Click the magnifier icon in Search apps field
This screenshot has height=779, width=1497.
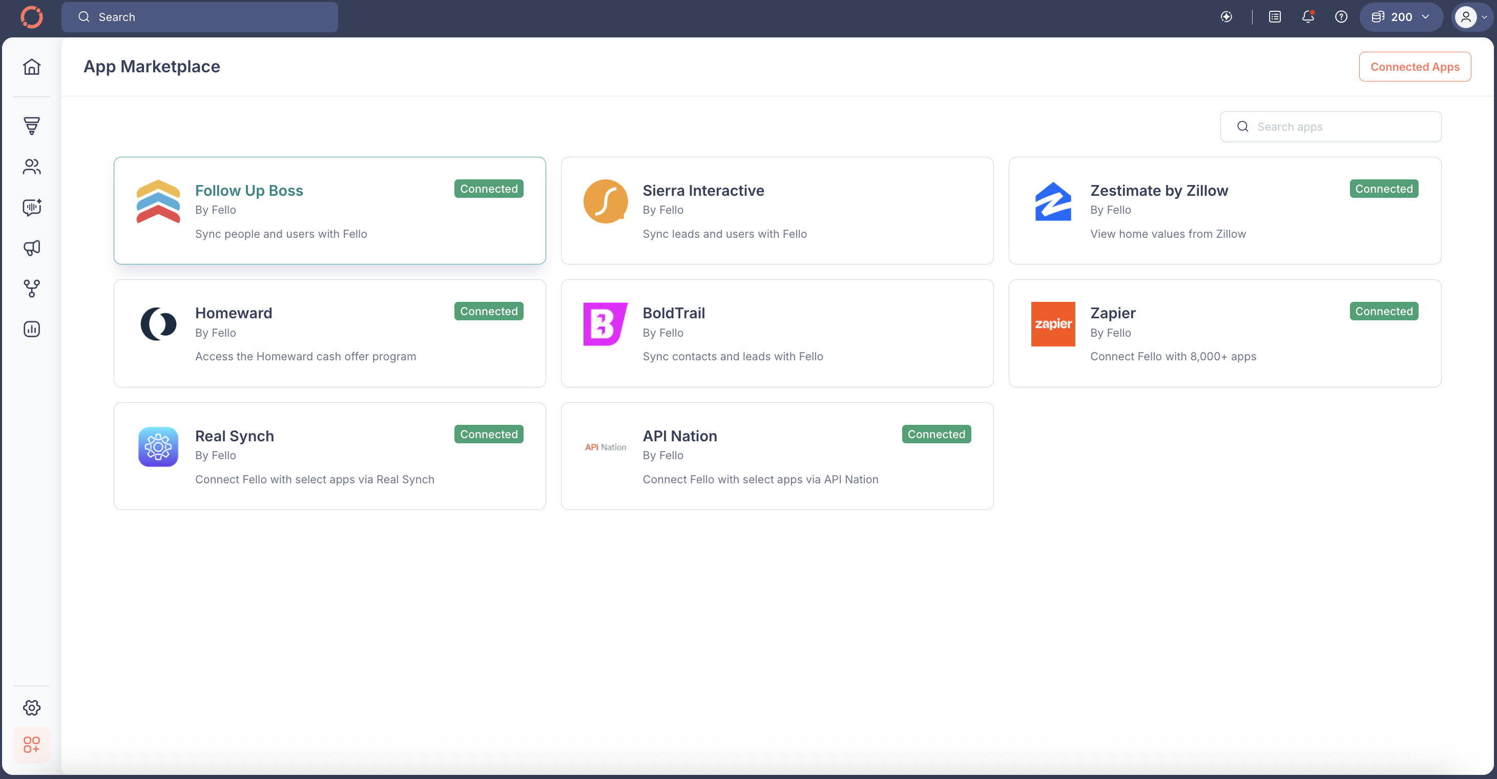(x=1242, y=126)
